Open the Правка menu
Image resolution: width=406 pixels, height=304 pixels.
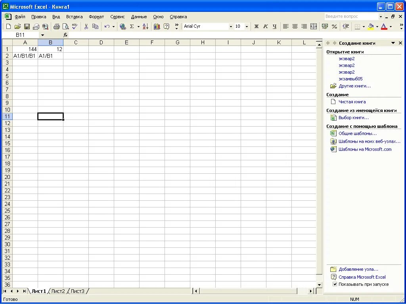(x=39, y=17)
